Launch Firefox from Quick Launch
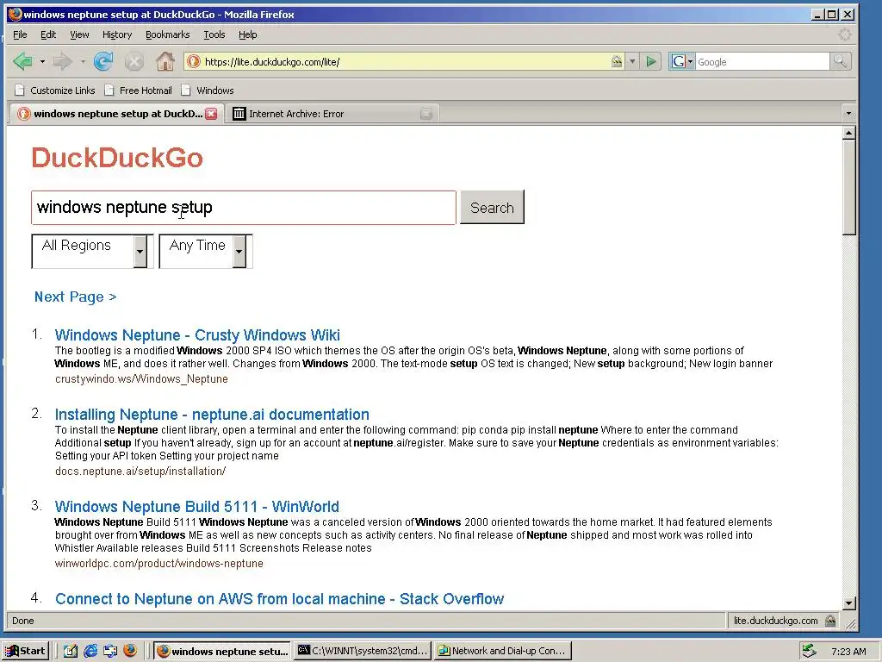 (x=130, y=651)
